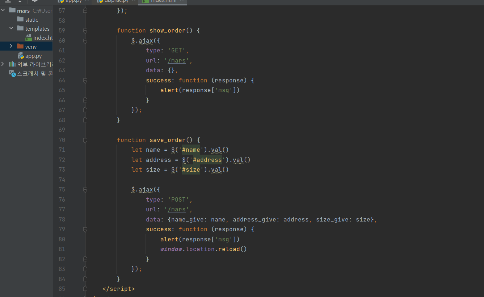Click the show_order function name

(168, 31)
